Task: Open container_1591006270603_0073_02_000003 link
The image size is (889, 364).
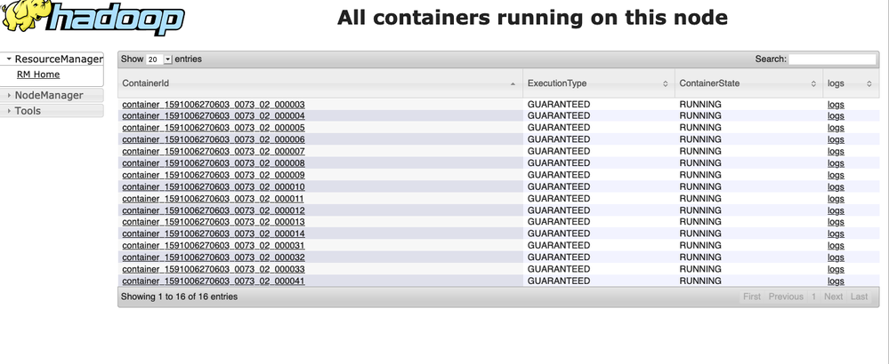Action: pos(214,105)
